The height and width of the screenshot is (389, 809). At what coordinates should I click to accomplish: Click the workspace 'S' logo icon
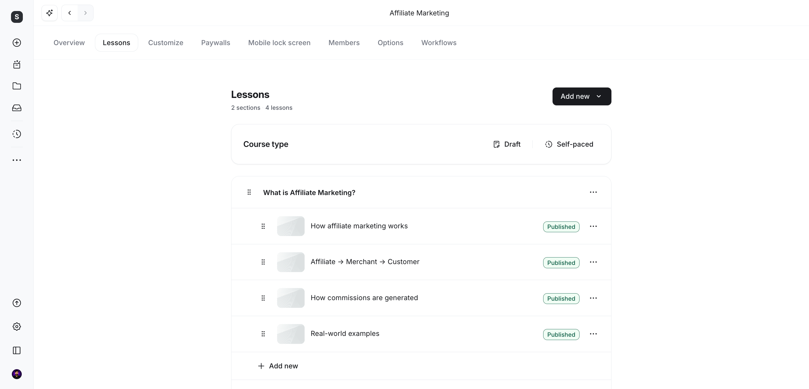[x=17, y=17]
